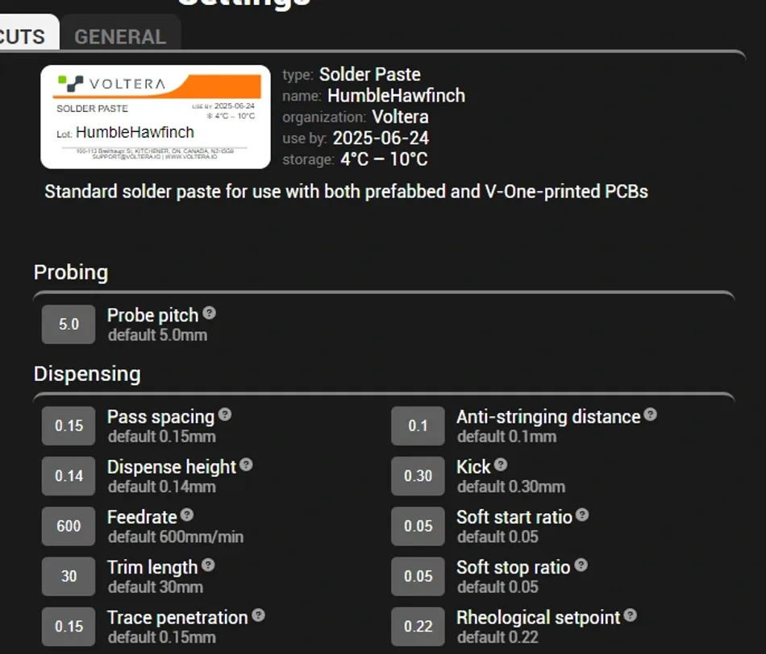Click the Probe pitch value field
Screen dimensions: 766x654
[x=69, y=325]
